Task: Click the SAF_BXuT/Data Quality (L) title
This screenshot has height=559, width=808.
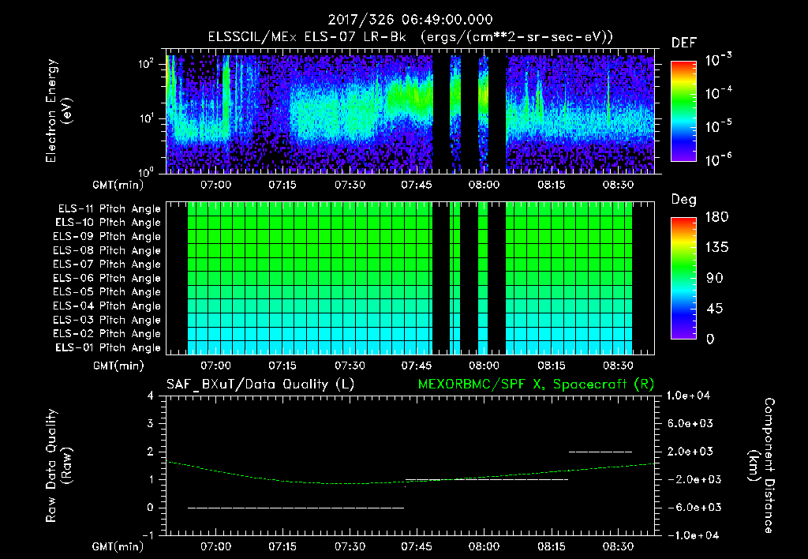Action: click(x=260, y=385)
